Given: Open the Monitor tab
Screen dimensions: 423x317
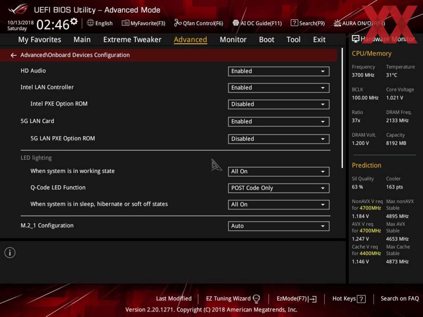Looking at the screenshot, I should [233, 40].
